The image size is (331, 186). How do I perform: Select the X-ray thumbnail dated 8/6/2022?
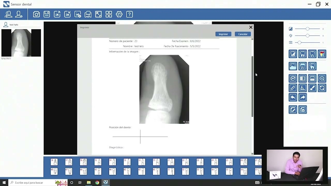(21, 43)
